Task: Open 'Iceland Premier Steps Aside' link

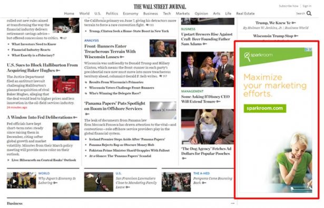Action: 127,139
